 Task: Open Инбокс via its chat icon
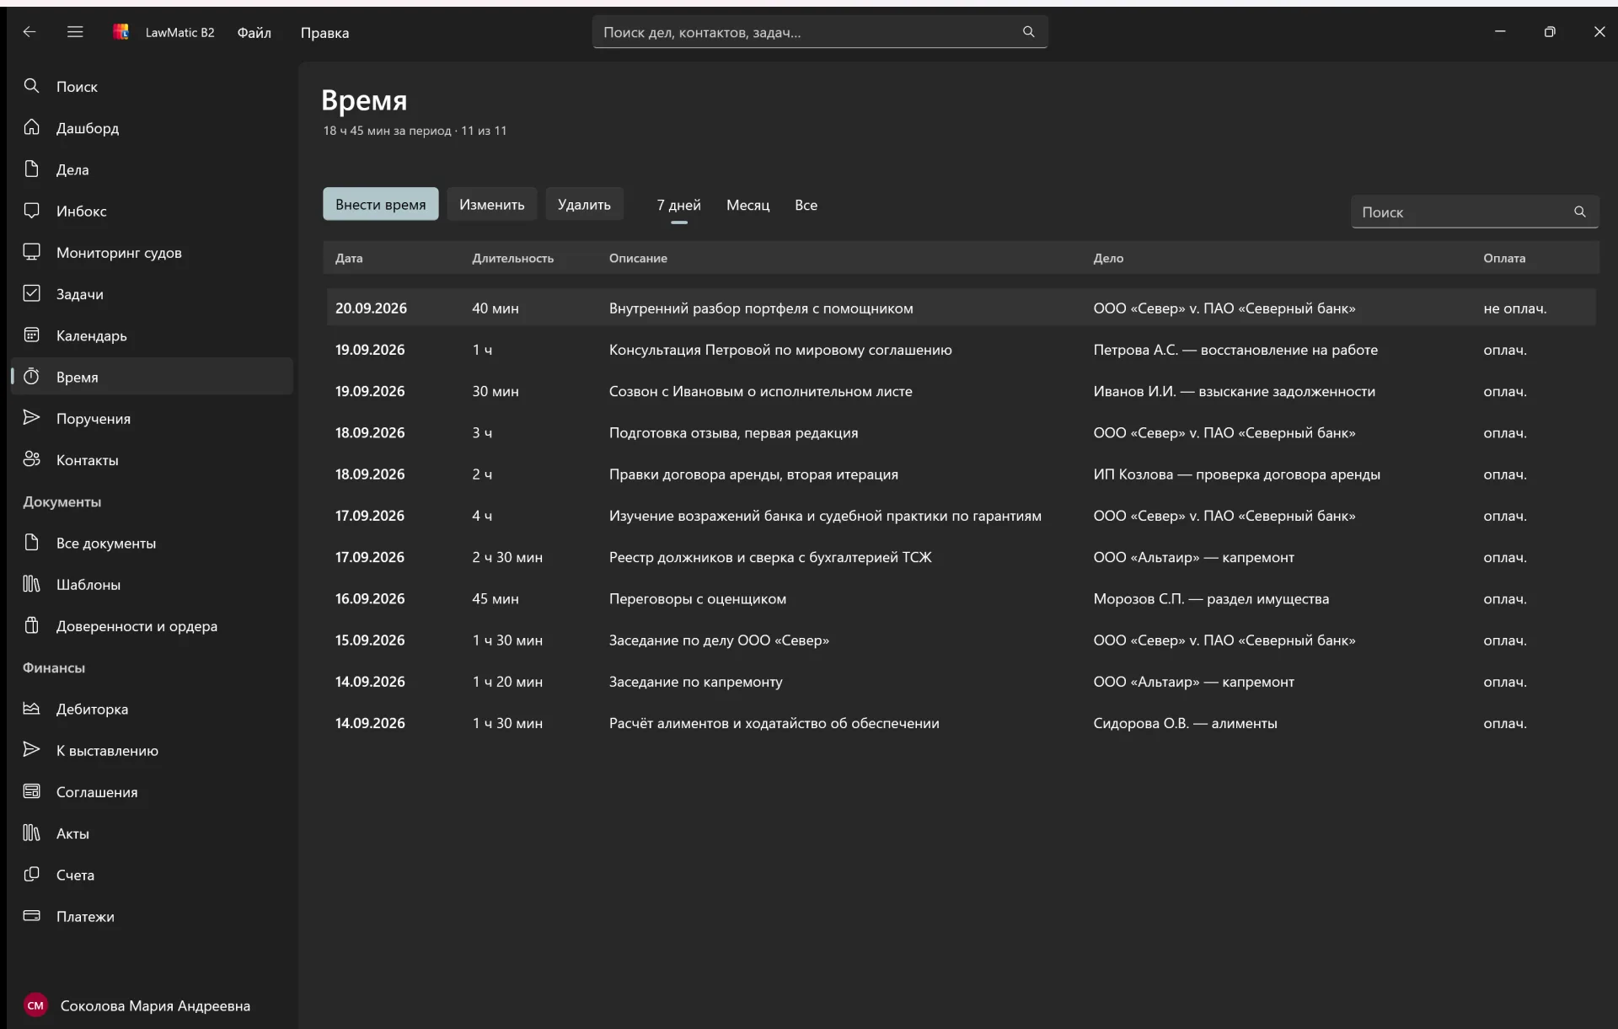click(31, 211)
